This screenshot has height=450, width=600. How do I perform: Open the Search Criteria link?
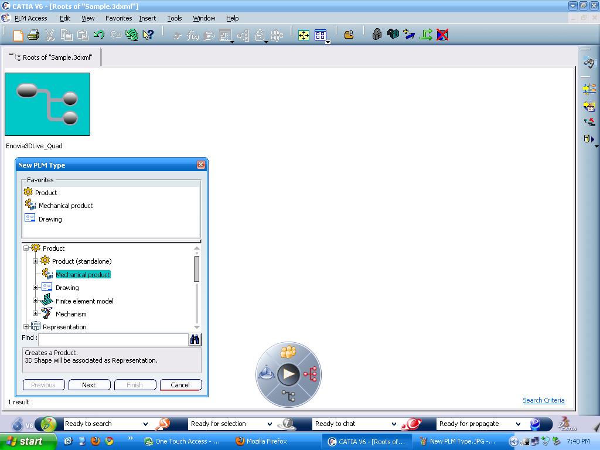coord(543,400)
